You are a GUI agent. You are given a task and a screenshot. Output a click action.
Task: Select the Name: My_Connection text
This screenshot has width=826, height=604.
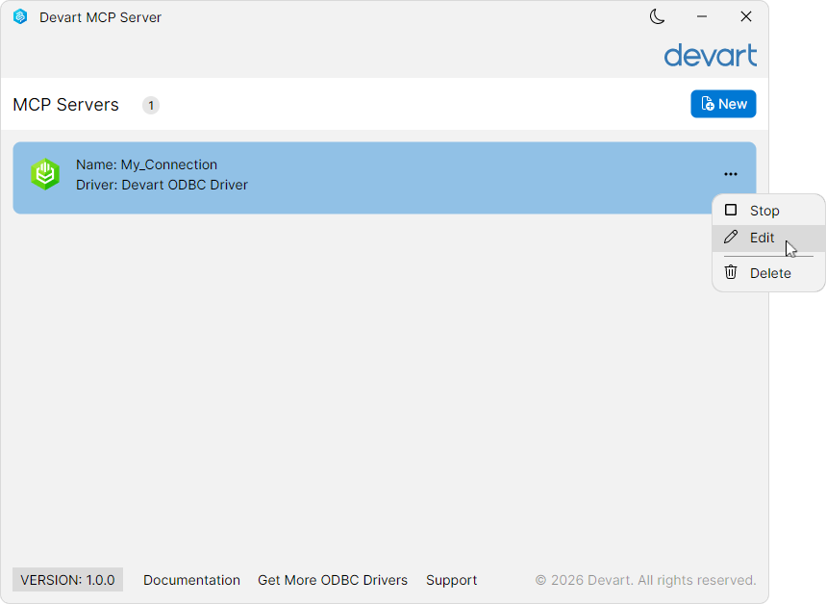pyautogui.click(x=146, y=164)
